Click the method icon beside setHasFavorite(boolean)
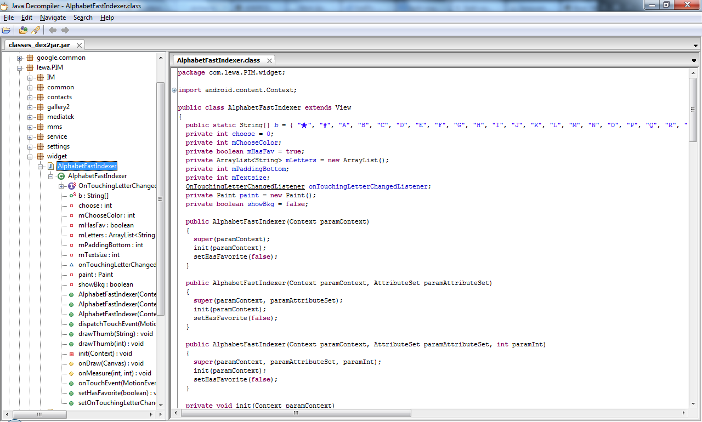This screenshot has height=422, width=702. point(72,393)
